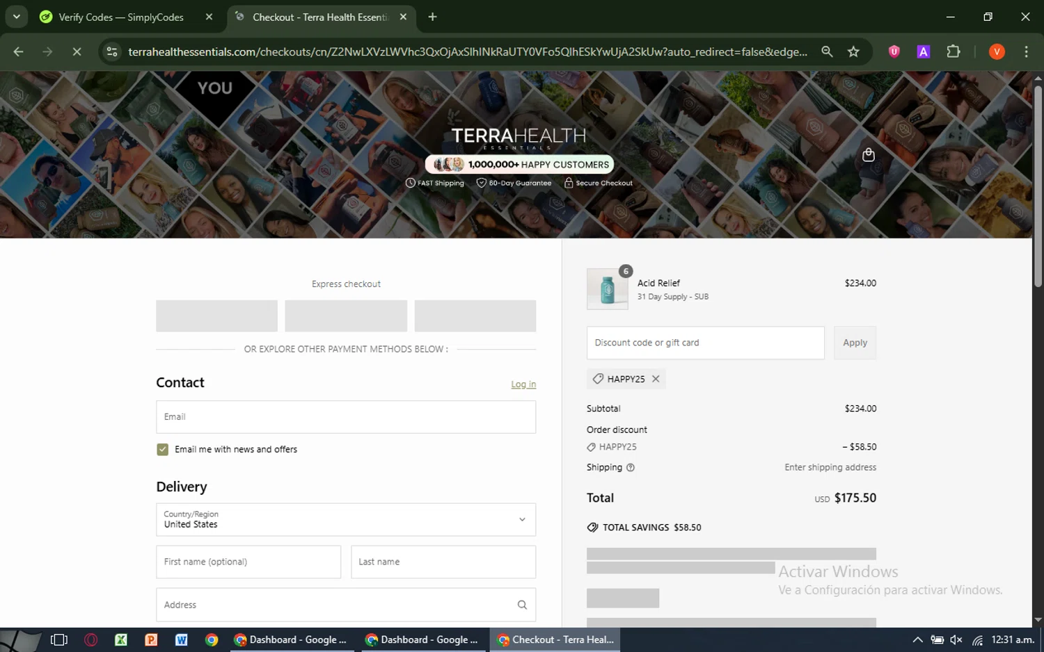Remove the applied HAPPY25 discount code
The image size is (1044, 652).
pyautogui.click(x=656, y=379)
